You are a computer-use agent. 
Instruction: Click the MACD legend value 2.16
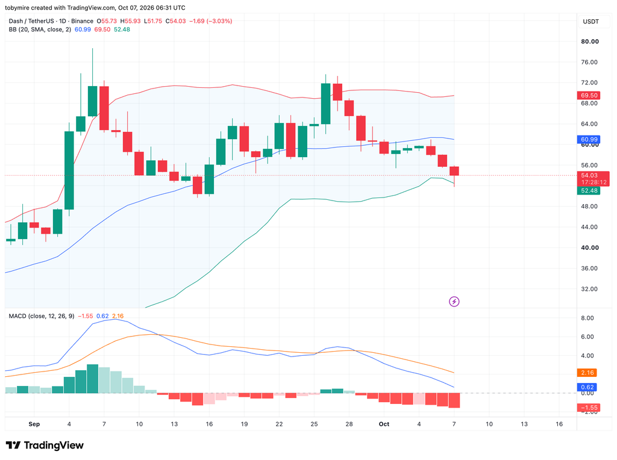click(x=117, y=316)
